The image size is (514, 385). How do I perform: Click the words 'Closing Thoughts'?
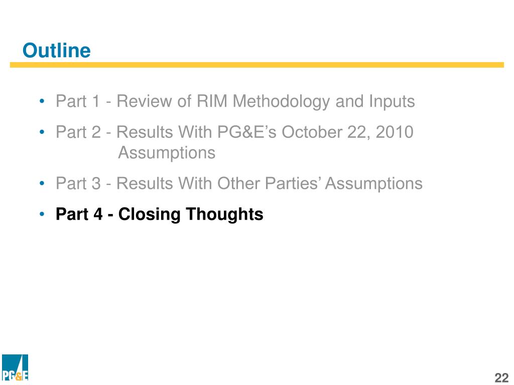click(x=191, y=215)
